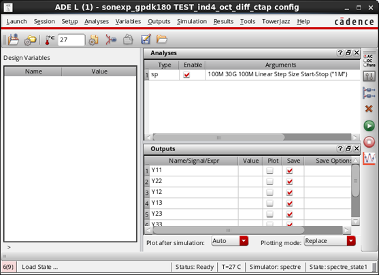Click the orange X Delete icon
This screenshot has width=379, height=275.
click(369, 109)
